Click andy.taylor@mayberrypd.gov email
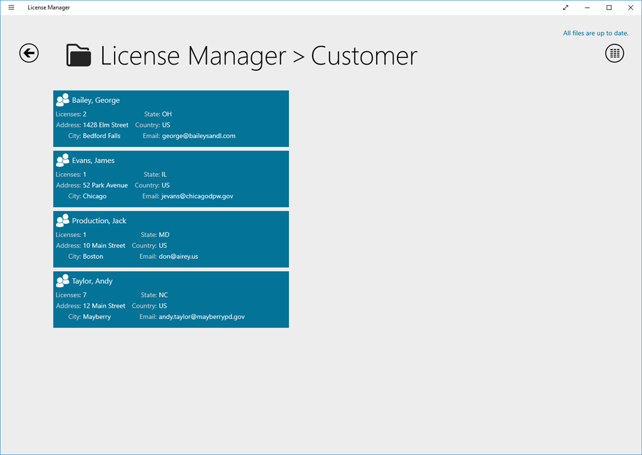This screenshot has width=642, height=455. pos(202,317)
